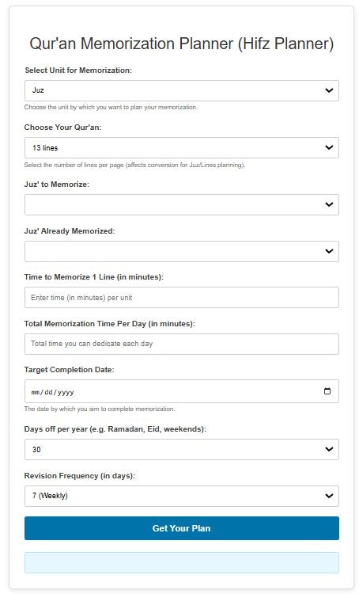Click the empty light-blue result box
This screenshot has width=359, height=594.
coord(182,562)
